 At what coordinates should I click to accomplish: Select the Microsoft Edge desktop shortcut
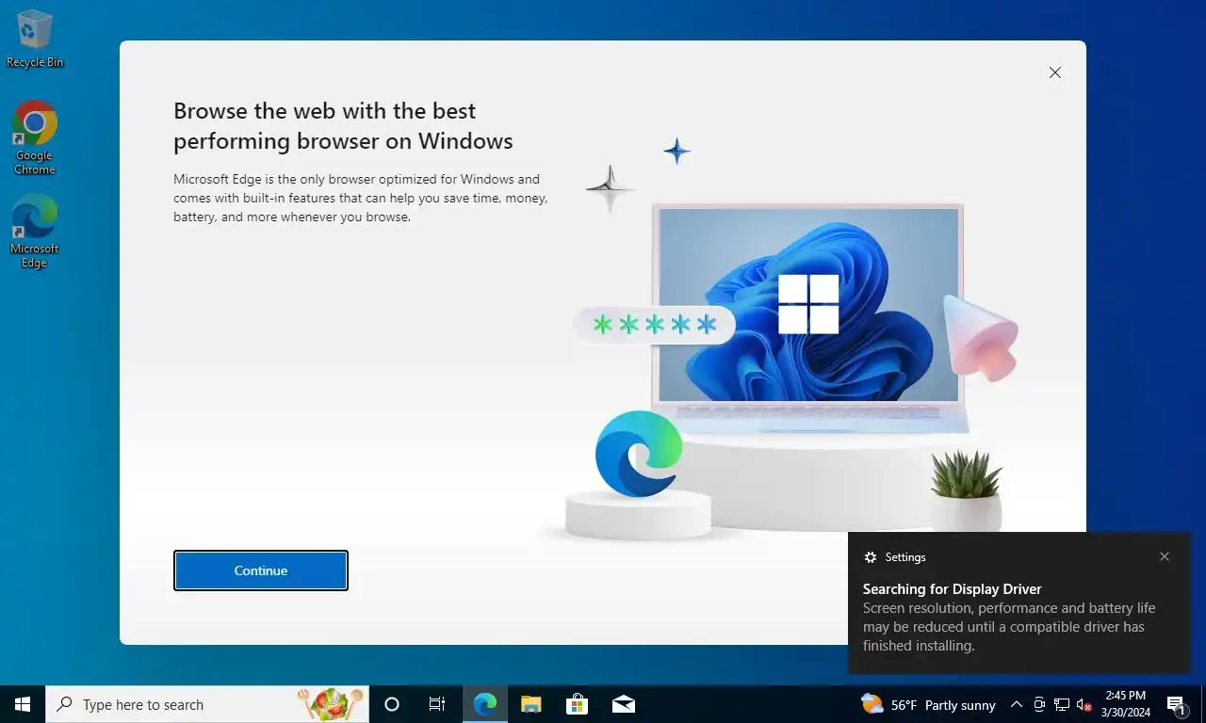[x=35, y=232]
